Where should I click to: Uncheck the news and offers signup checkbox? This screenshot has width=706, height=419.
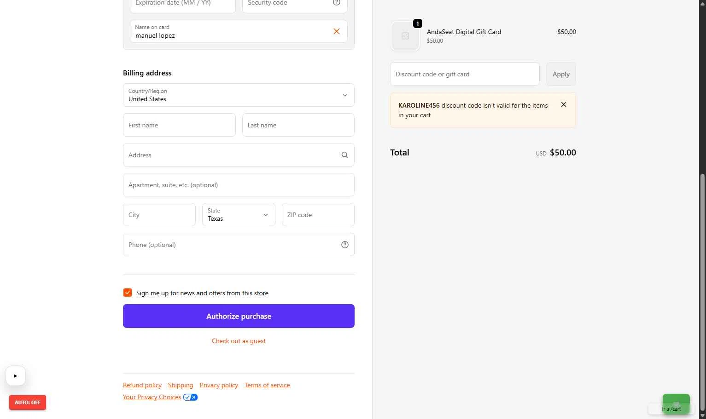pyautogui.click(x=128, y=293)
